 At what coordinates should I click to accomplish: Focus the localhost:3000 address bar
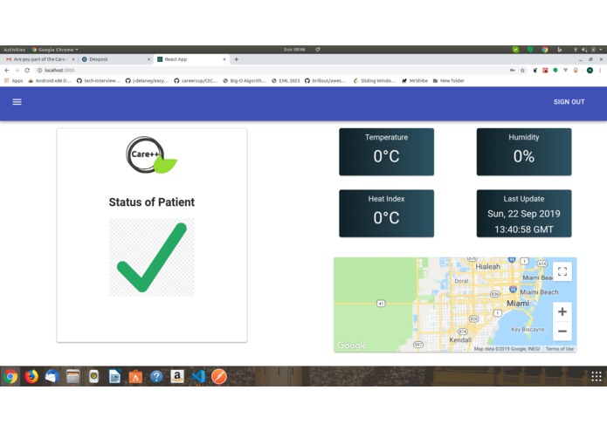pos(271,71)
